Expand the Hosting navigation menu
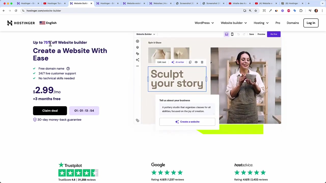The width and height of the screenshot is (326, 183). pos(261,23)
